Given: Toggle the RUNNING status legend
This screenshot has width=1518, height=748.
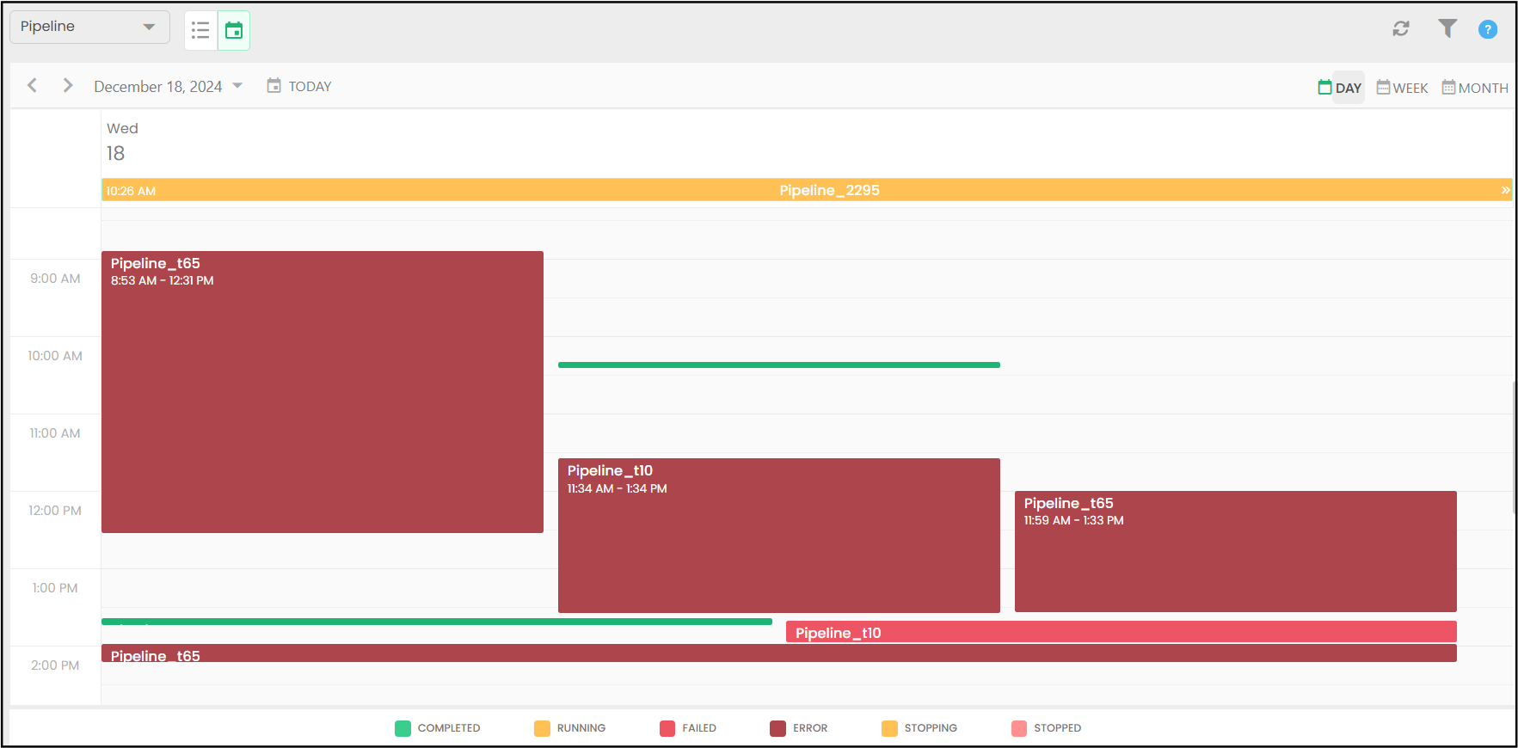Looking at the screenshot, I should (x=570, y=728).
